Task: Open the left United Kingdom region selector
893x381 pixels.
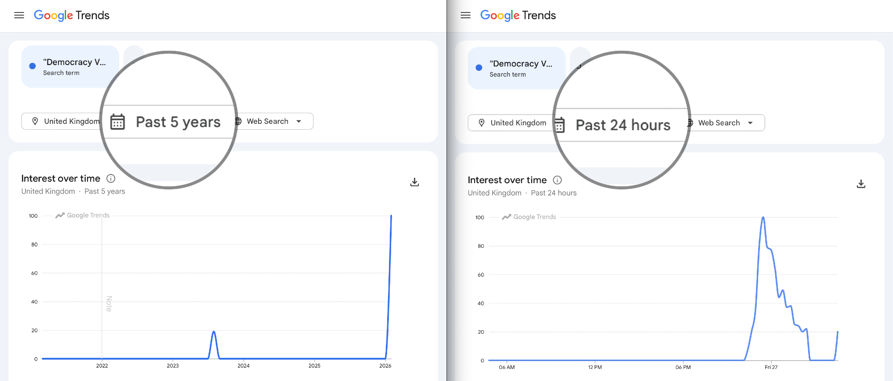Action: pos(65,121)
